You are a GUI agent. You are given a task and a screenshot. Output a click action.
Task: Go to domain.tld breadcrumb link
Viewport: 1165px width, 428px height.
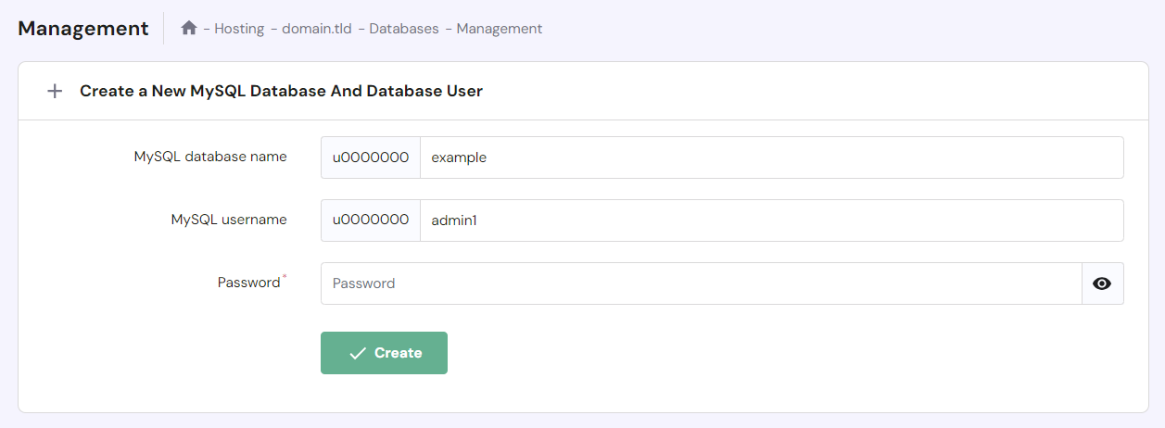click(317, 29)
